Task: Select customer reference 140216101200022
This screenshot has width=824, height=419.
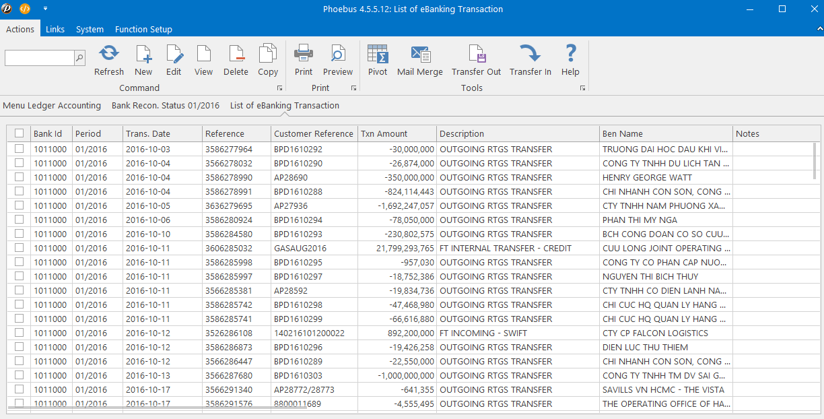Action: pyautogui.click(x=314, y=333)
